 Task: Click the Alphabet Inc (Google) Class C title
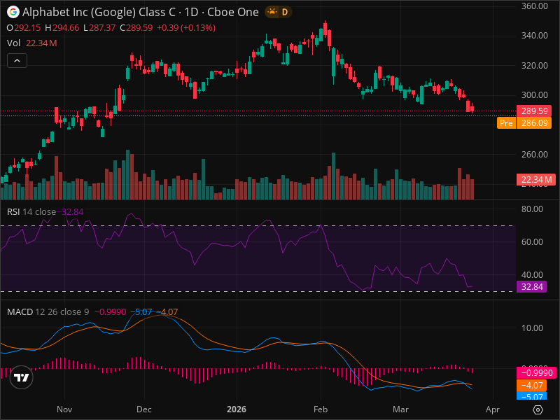point(99,12)
